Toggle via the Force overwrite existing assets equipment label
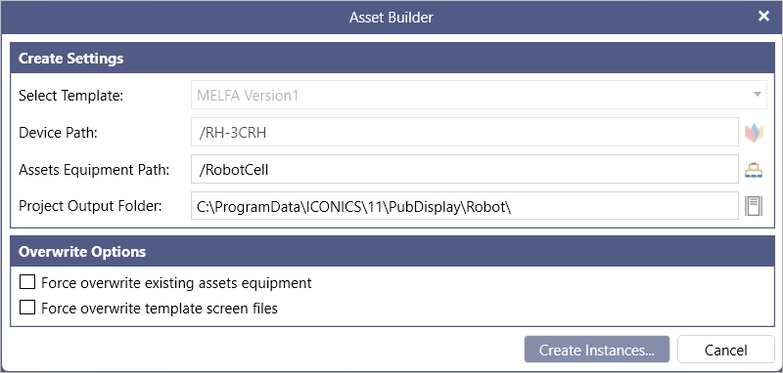Screen dimensions: 783x373 pyautogui.click(x=176, y=283)
